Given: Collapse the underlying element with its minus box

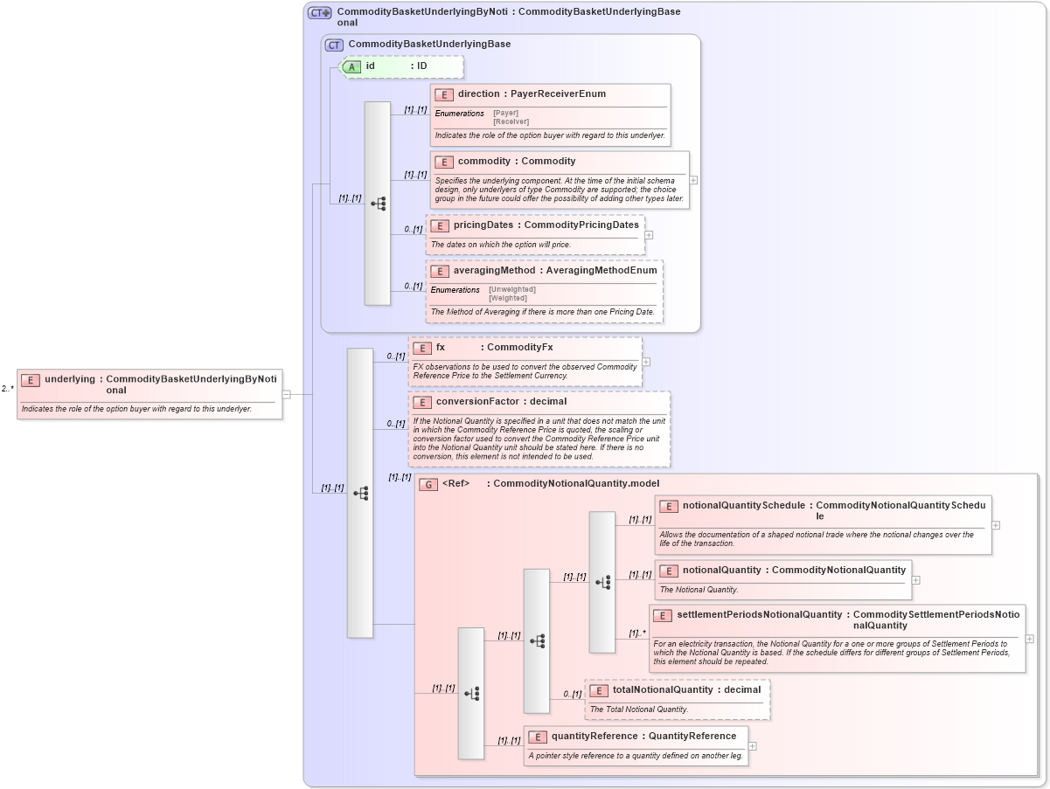Looking at the screenshot, I should [287, 394].
